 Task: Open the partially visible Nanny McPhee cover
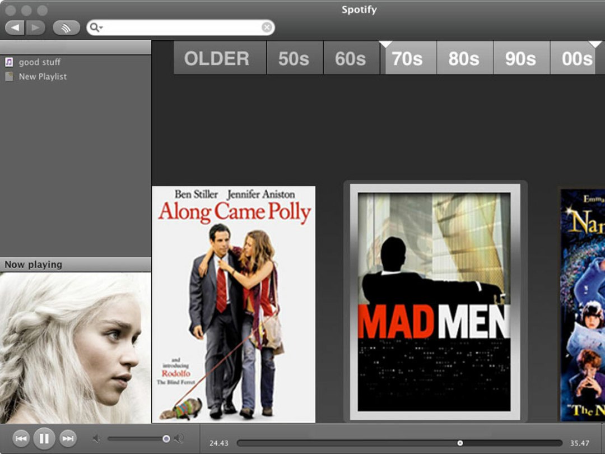click(583, 304)
